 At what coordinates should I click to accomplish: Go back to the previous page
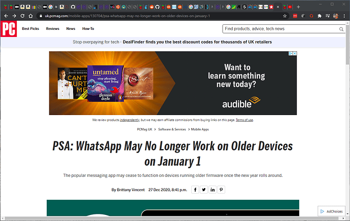point(6,16)
